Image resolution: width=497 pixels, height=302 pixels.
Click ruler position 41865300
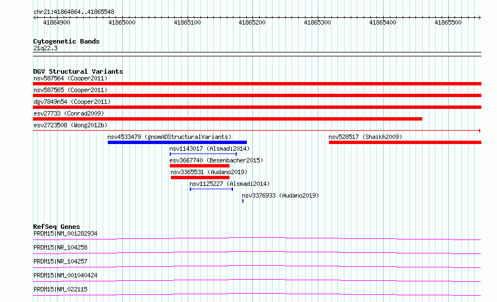[x=317, y=22]
